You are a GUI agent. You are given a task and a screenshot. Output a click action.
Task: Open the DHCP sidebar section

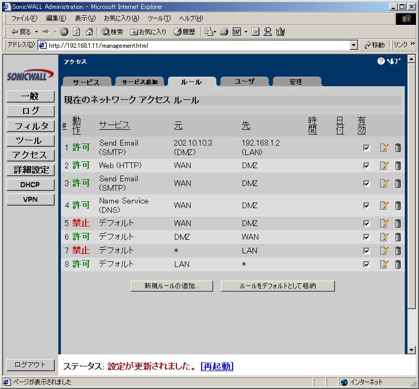[30, 185]
